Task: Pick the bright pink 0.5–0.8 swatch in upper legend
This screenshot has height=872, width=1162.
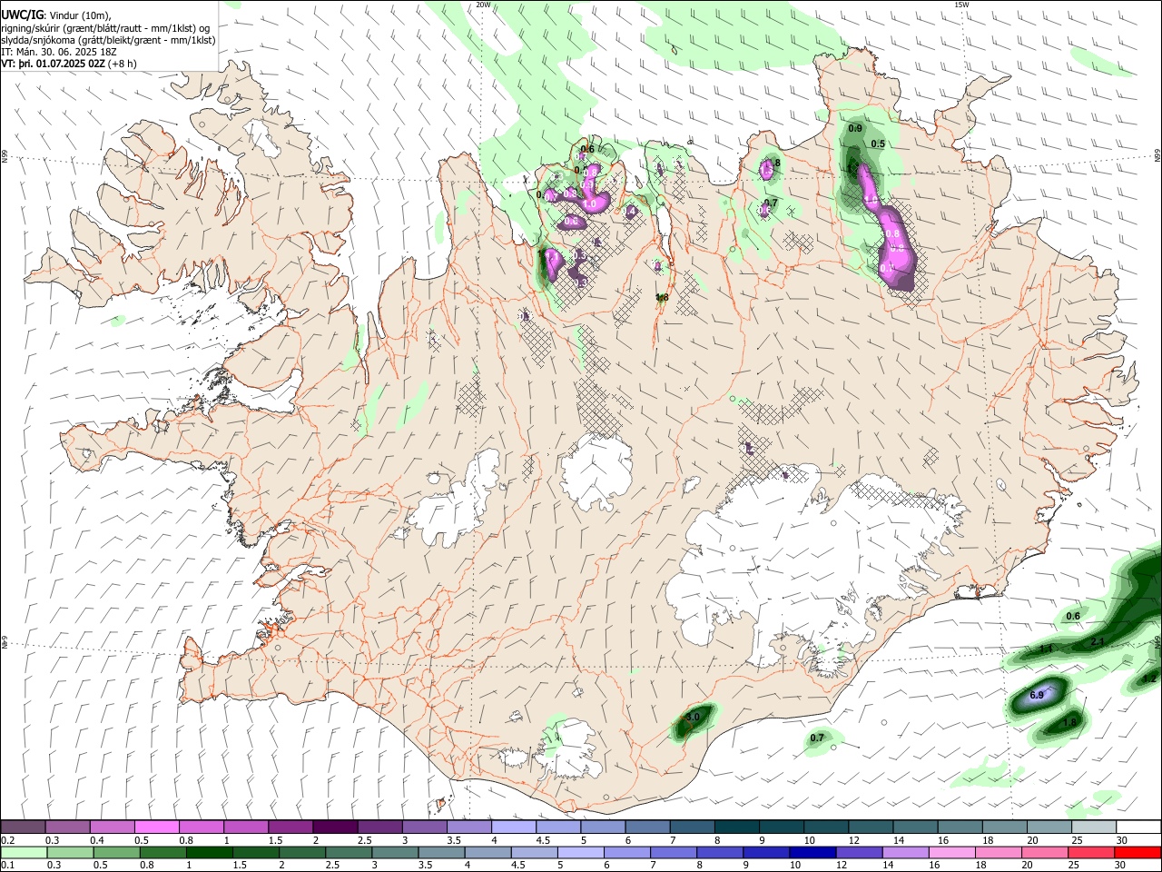Action: (x=156, y=827)
